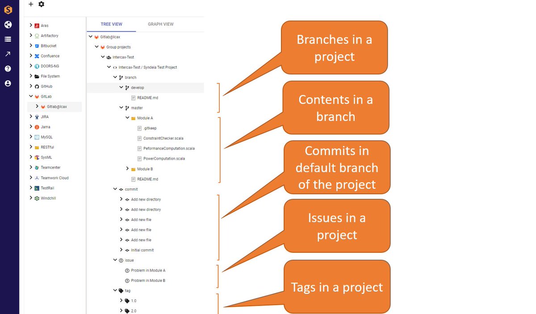This screenshot has width=536, height=314.
Task: Click the Bitbucket repository icon
Action: [37, 46]
